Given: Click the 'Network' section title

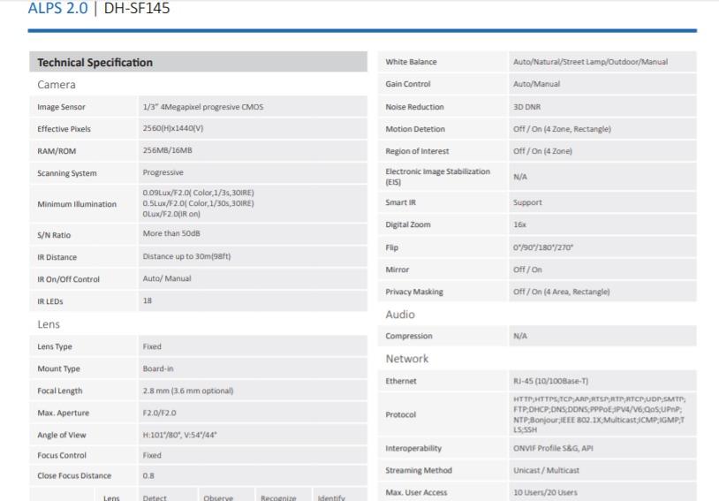Looking at the screenshot, I should click(407, 359).
